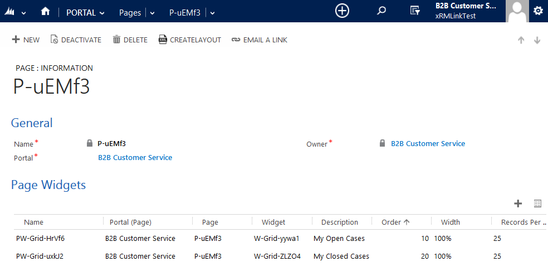This screenshot has height=276, width=548.
Task: Click My Closed Cases description
Action: click(x=341, y=256)
